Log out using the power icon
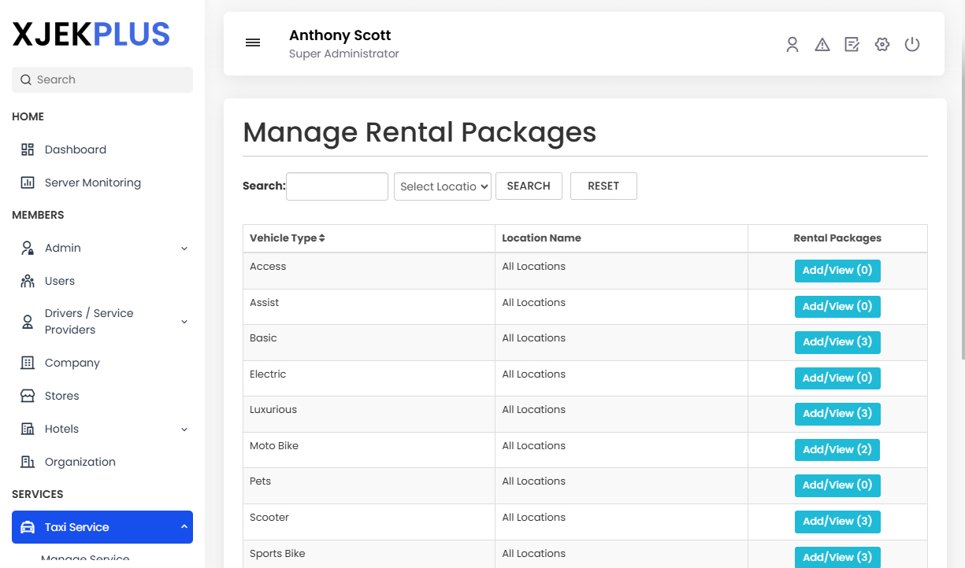 [911, 45]
